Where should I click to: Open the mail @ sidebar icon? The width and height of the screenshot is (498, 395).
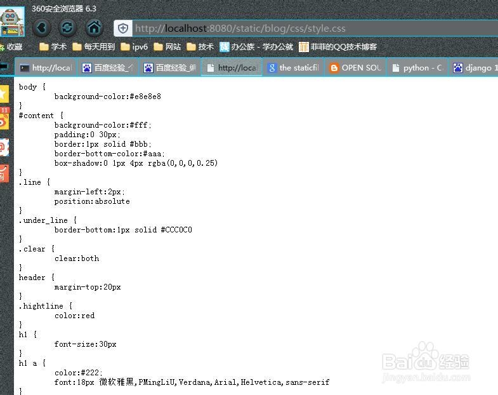pos(4,147)
